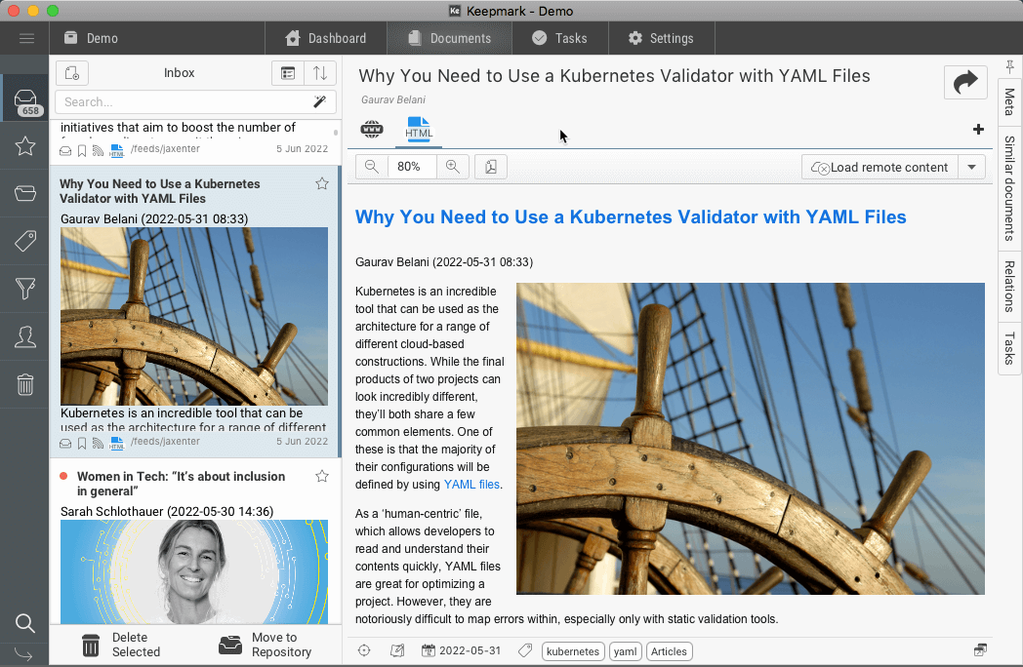Click the 80% zoom level field
The image size is (1023, 667).
tap(411, 167)
